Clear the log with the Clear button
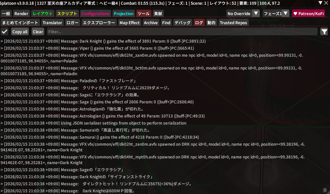Image resolution: width=330 pixels, height=194 pixels. pyautogui.click(x=38, y=32)
